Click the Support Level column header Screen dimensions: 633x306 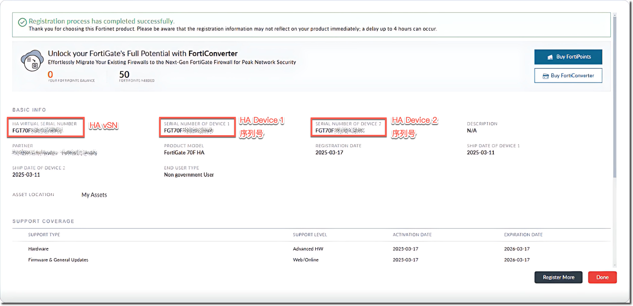click(x=310, y=235)
